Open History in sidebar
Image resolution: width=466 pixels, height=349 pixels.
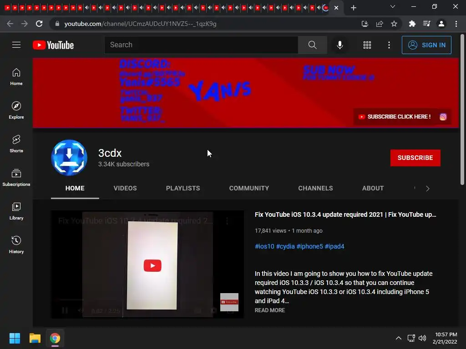16,244
